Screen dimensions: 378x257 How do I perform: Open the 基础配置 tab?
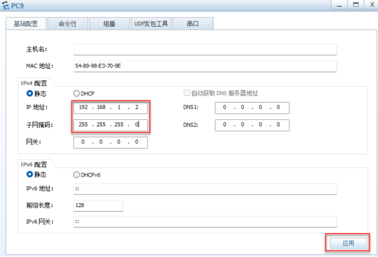[x=25, y=24]
